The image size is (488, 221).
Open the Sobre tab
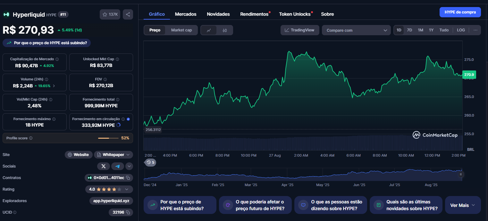tap(327, 14)
